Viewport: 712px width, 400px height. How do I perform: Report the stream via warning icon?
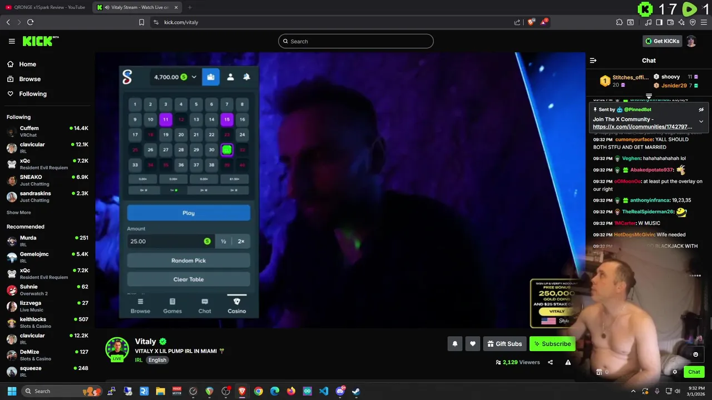tap(568, 362)
